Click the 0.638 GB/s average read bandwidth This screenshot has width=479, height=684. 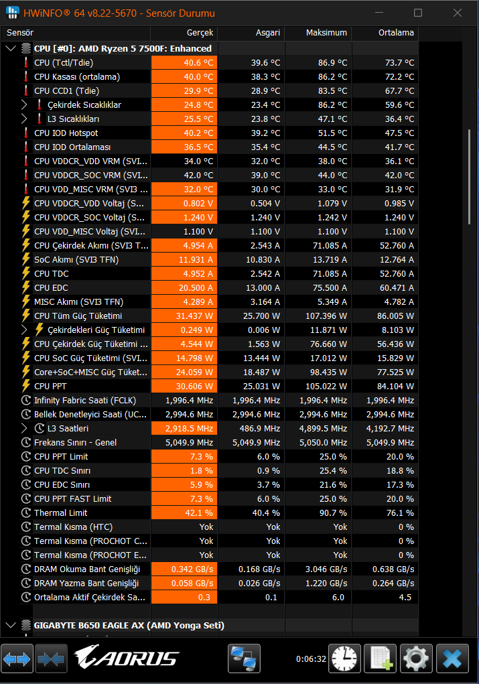click(393, 569)
